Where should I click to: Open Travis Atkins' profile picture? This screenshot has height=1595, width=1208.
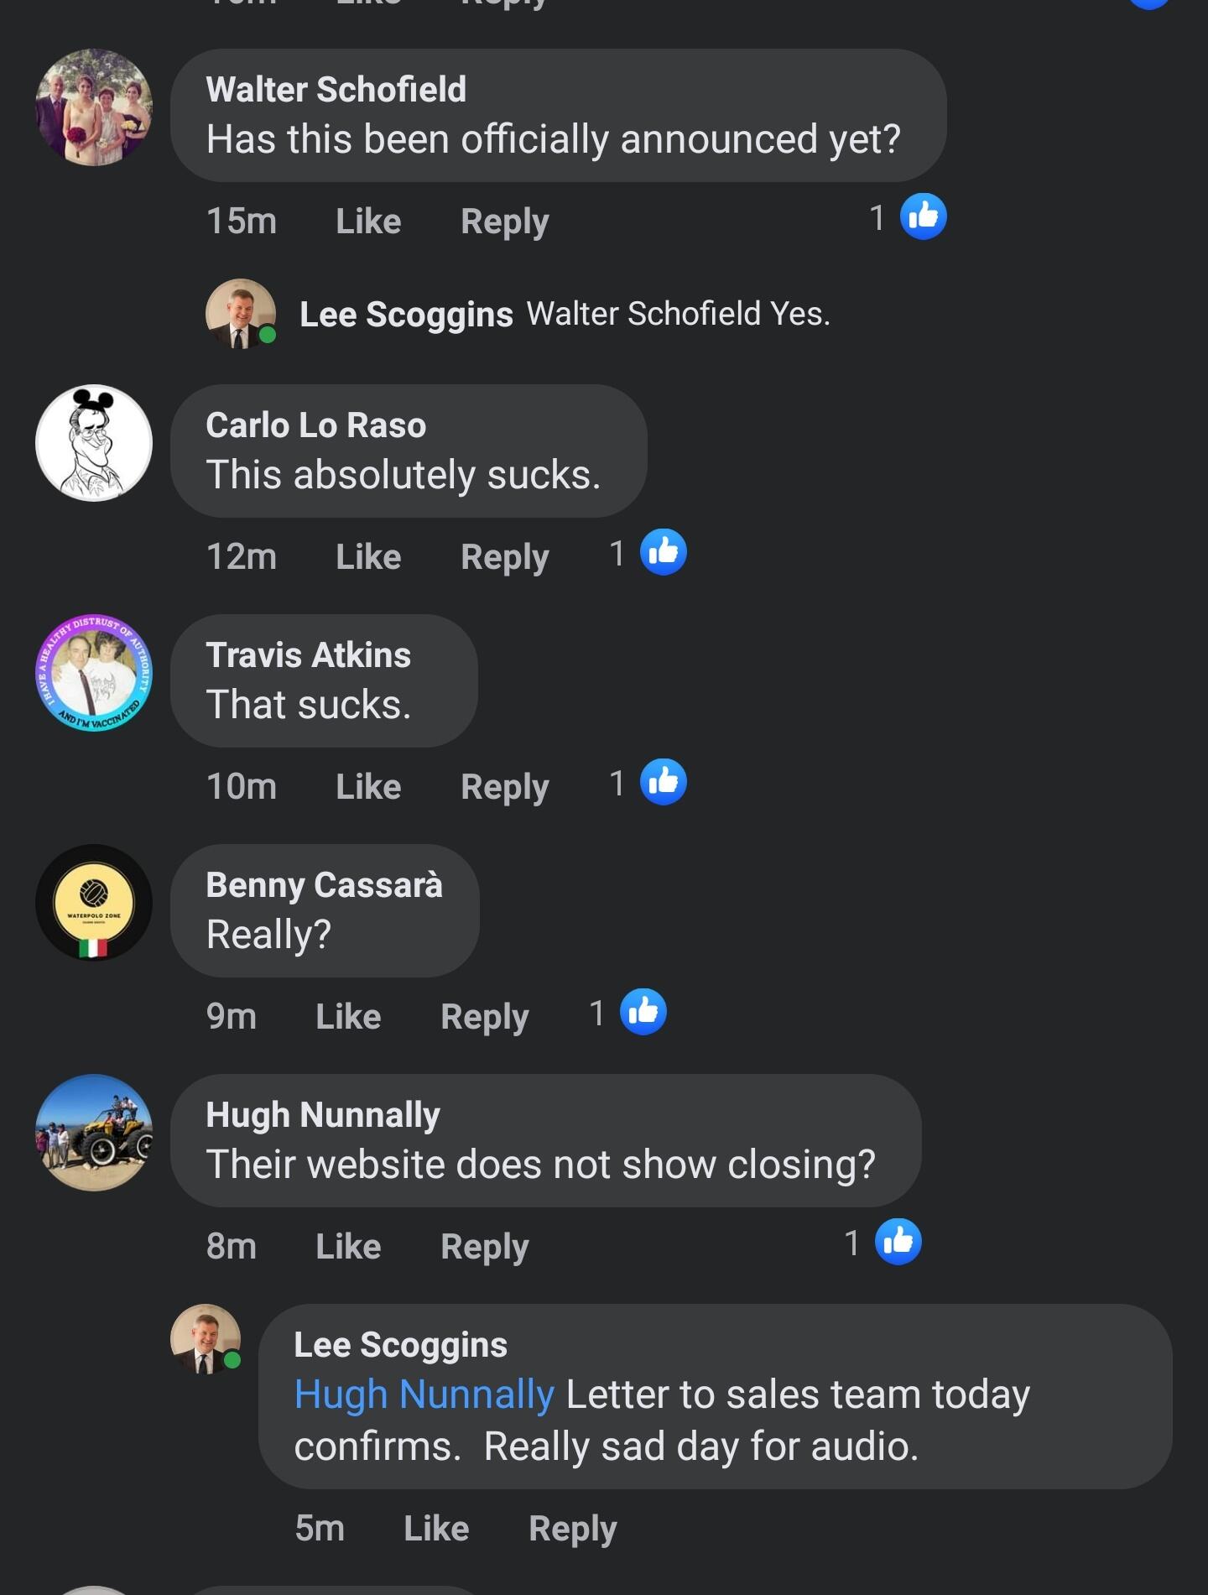point(94,673)
